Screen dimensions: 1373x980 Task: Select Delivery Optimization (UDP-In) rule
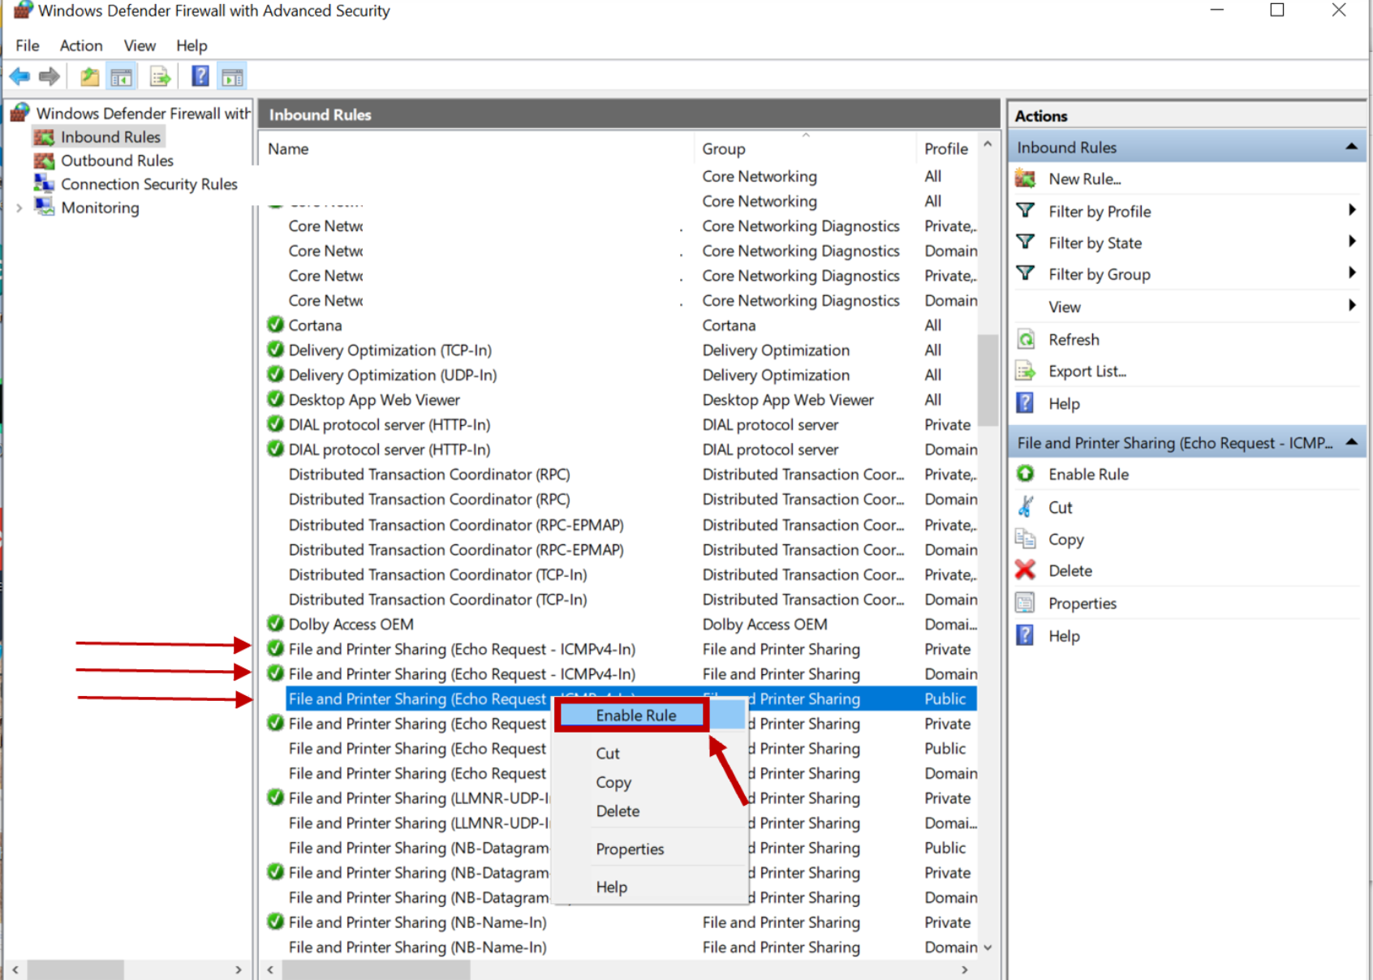pos(621,375)
